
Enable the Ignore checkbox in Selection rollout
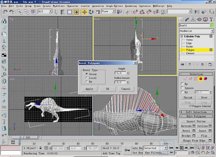[182, 88]
